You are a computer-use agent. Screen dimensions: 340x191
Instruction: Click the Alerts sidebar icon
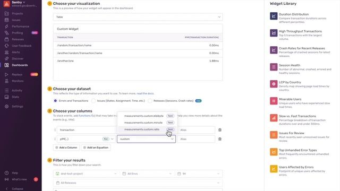click(7, 52)
